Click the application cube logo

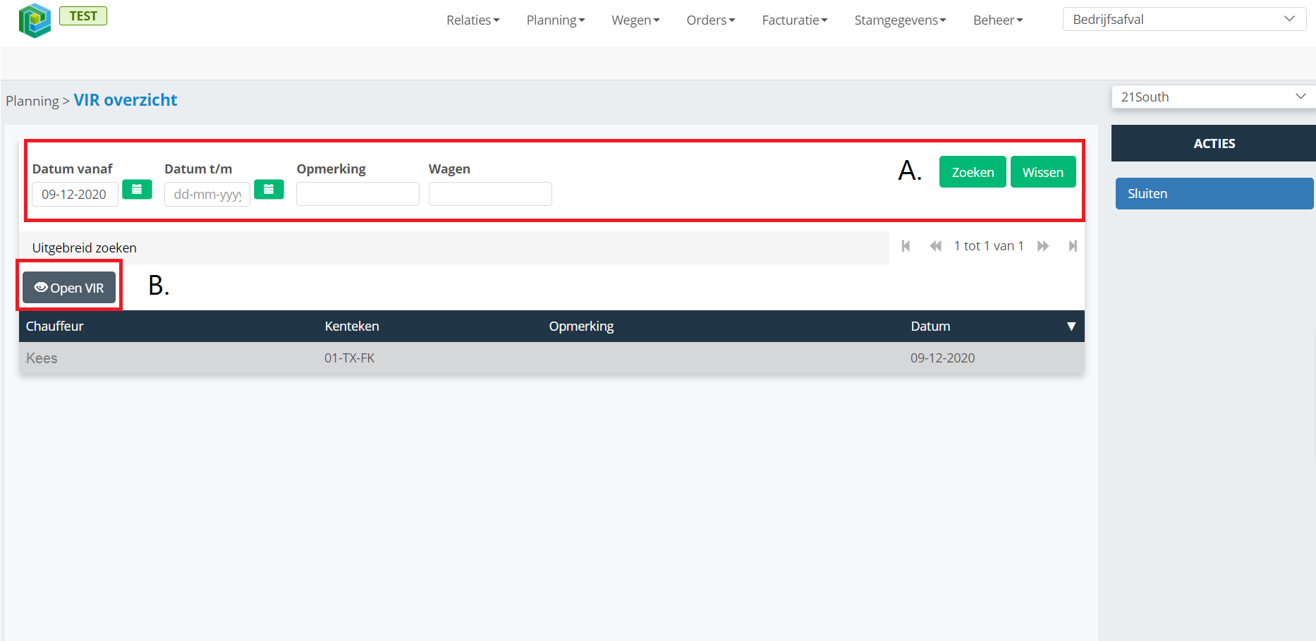(x=35, y=20)
